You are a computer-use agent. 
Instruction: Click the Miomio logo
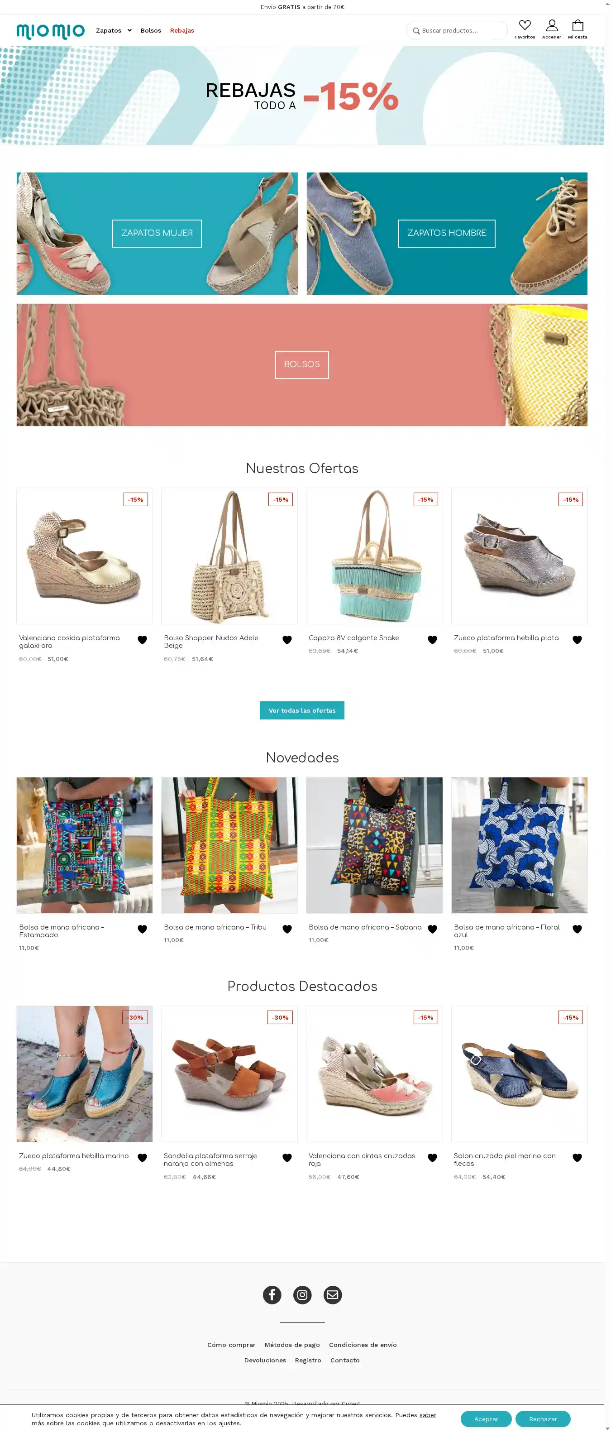[51, 31]
